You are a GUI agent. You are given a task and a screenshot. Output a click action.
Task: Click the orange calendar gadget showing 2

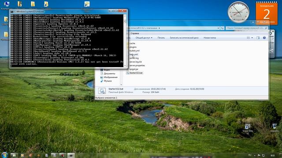click(267, 13)
